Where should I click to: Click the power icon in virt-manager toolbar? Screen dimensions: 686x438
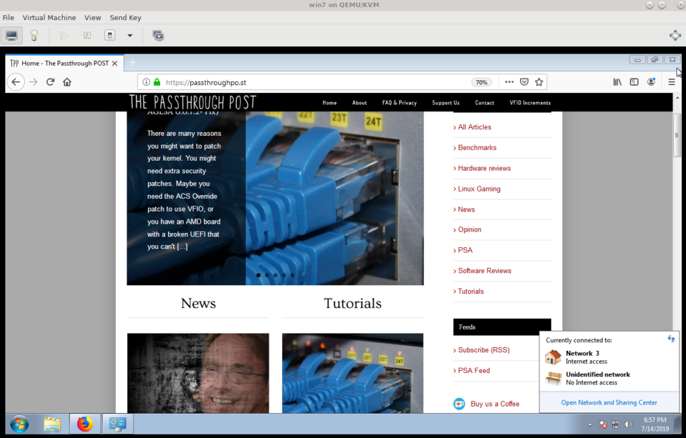pos(109,35)
